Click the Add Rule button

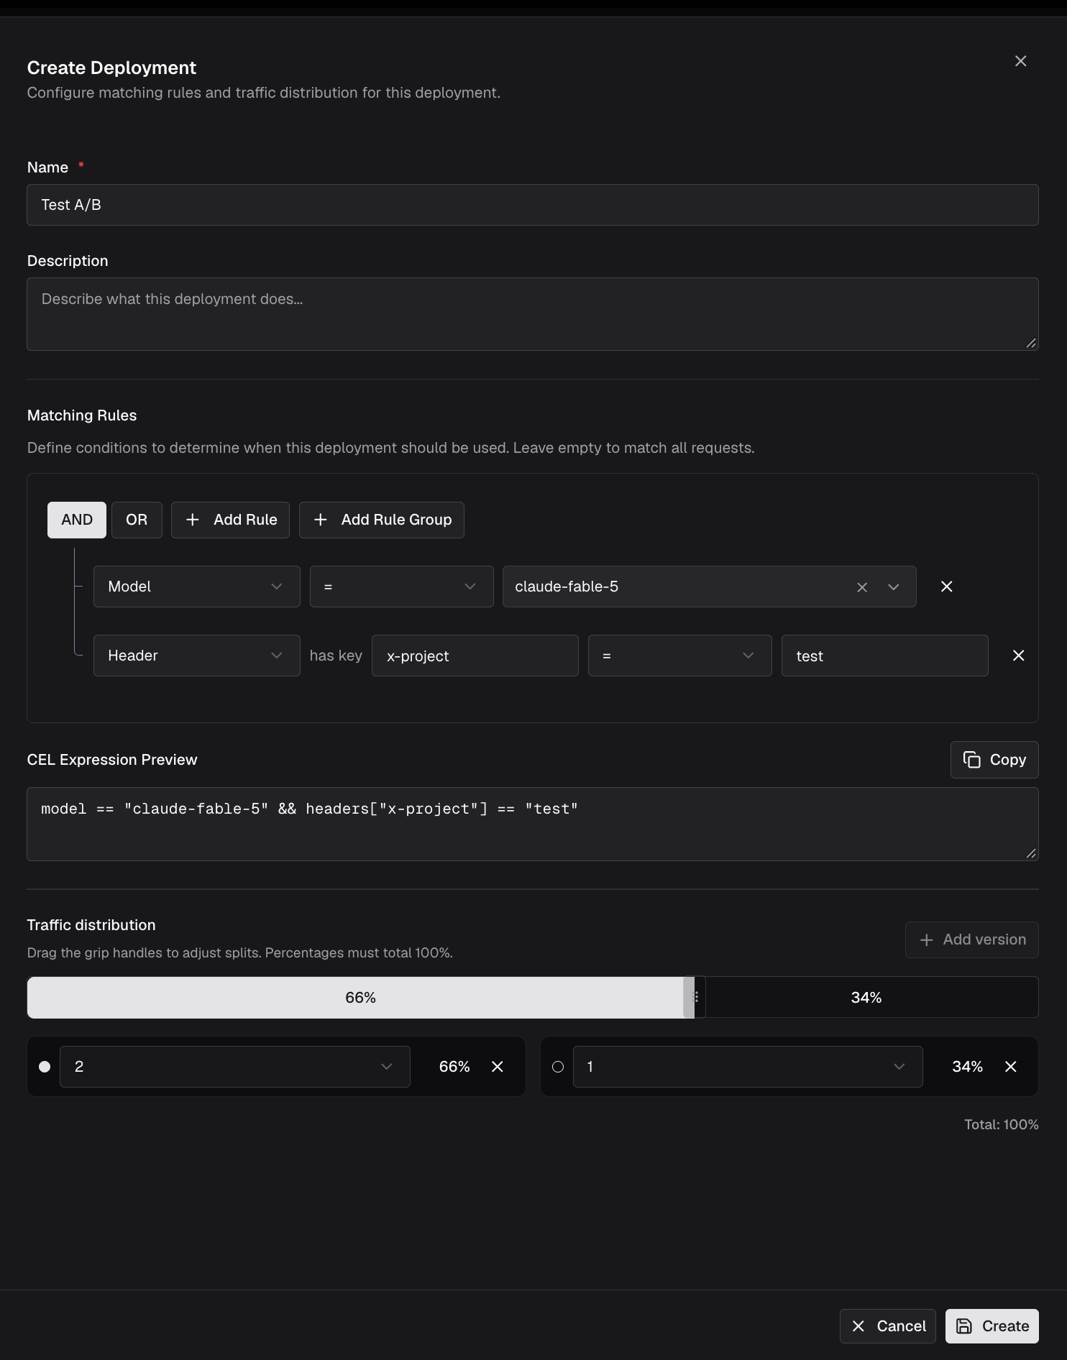coord(230,520)
